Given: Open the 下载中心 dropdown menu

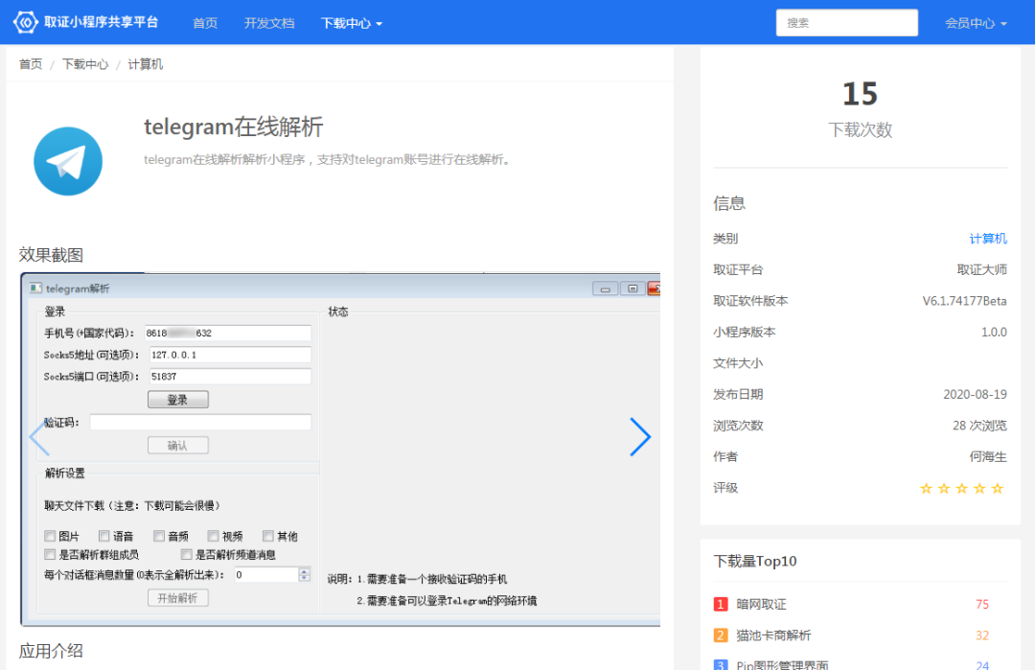Looking at the screenshot, I should (x=351, y=23).
